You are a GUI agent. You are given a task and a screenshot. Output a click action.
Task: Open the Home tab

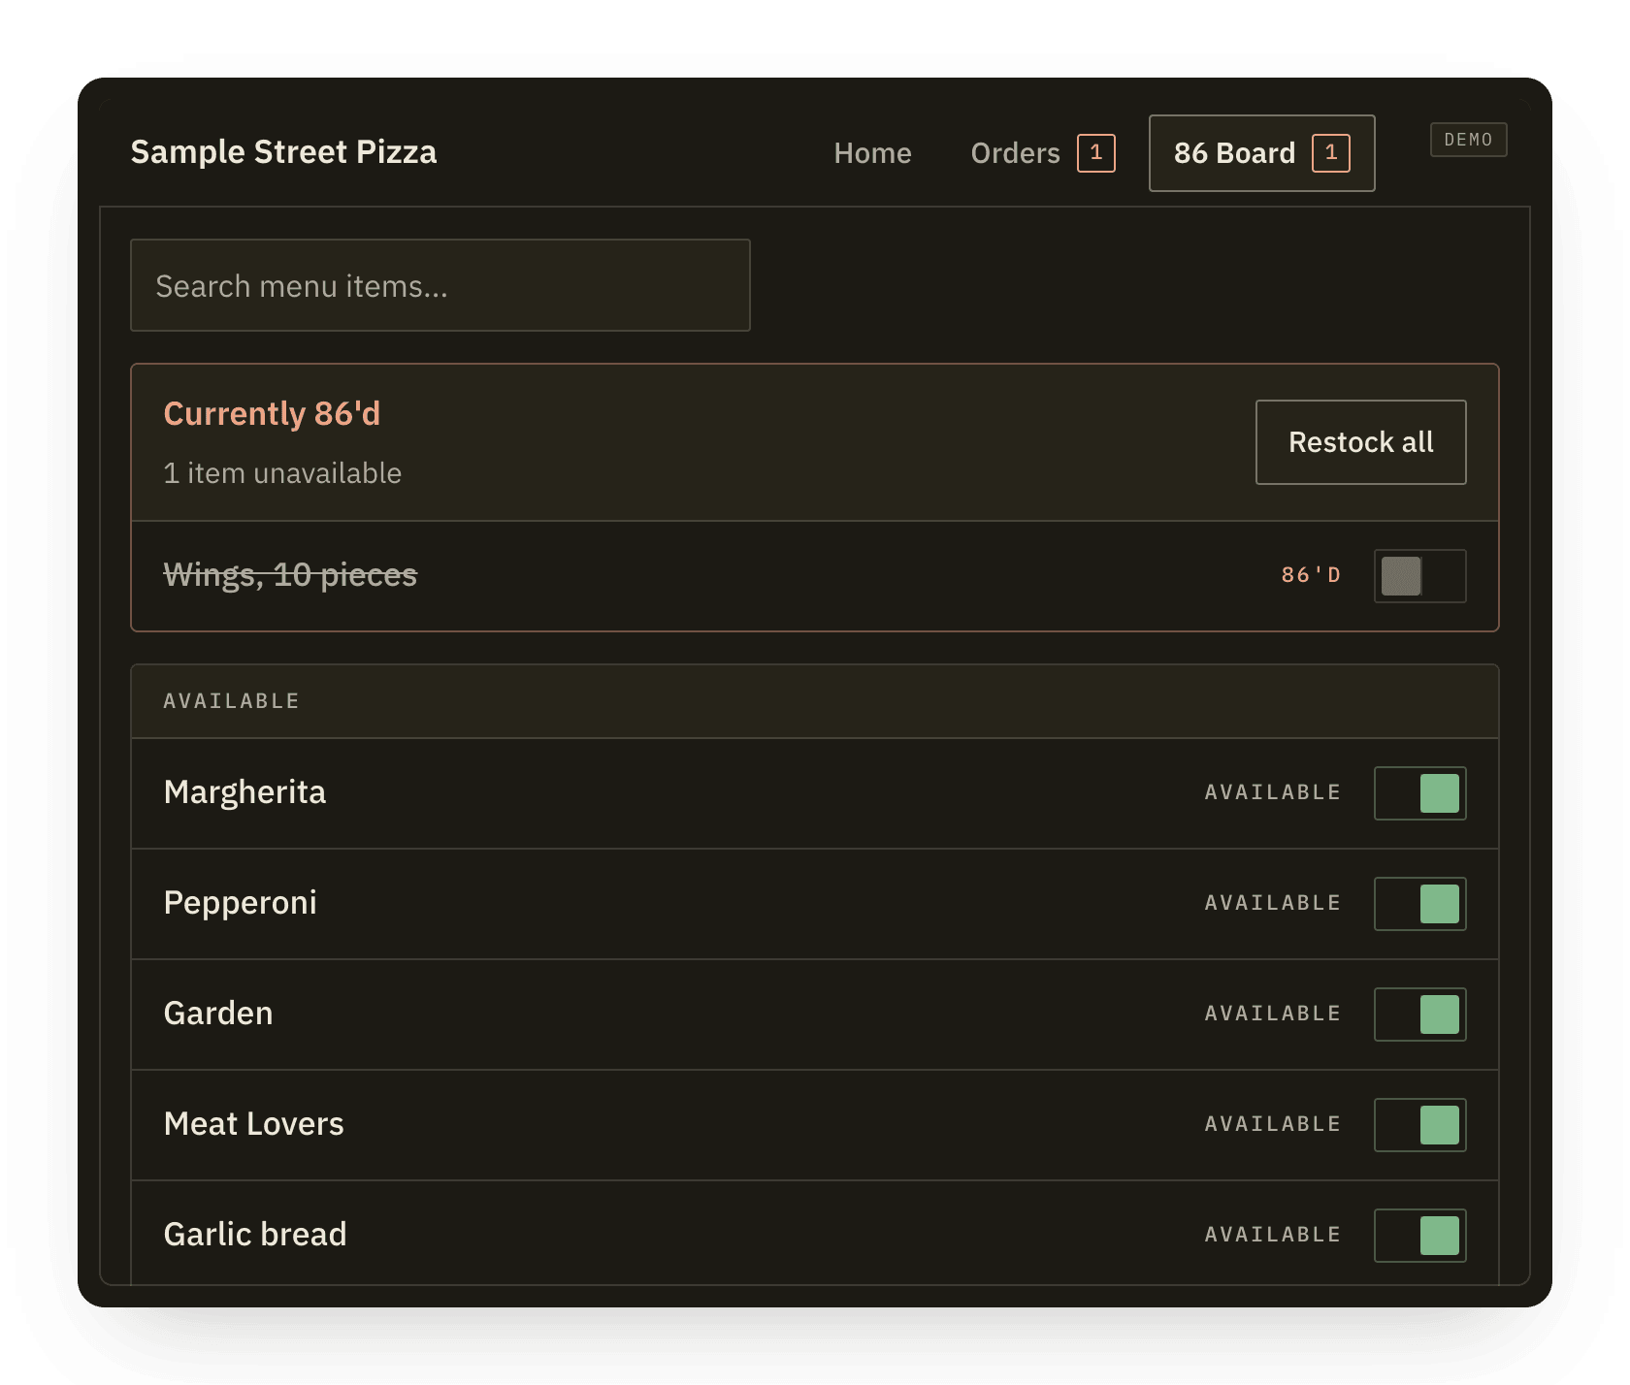[x=872, y=153]
